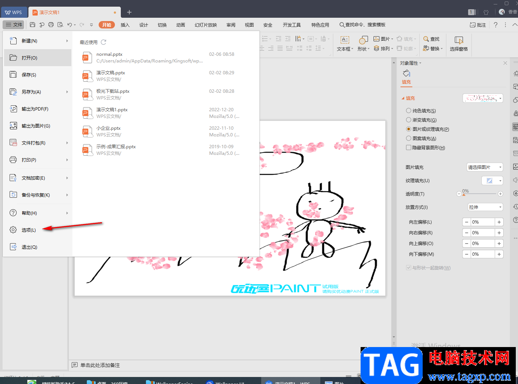Click the 查找 find icon
Image resolution: width=518 pixels, height=384 pixels.
pos(426,39)
